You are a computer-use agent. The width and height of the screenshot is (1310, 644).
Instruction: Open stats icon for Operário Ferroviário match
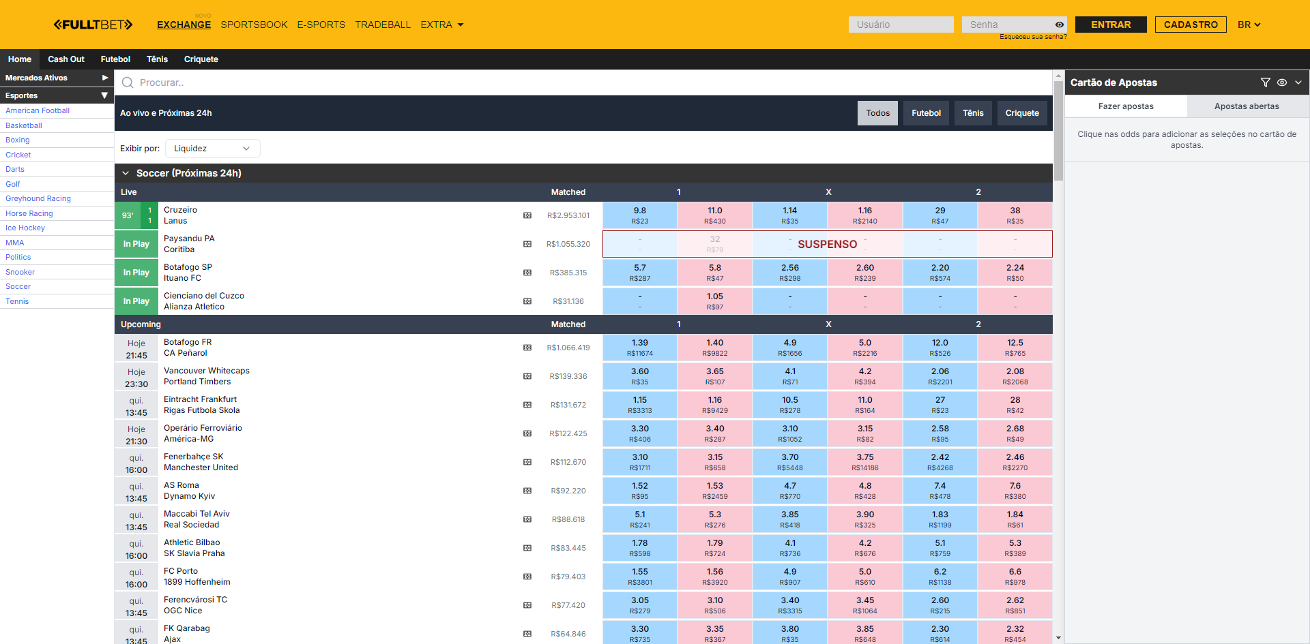527,433
